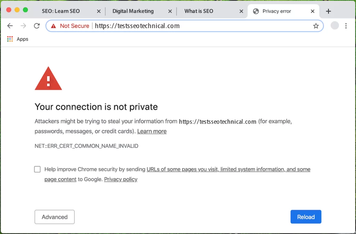
Task: Click the globe icon on the Privacy error tab
Action: (256, 11)
